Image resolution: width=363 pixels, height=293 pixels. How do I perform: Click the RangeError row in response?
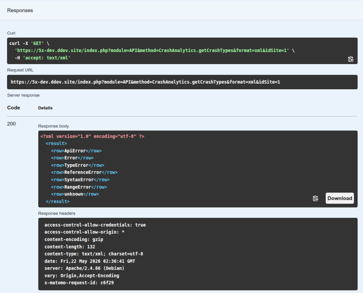click(x=79, y=187)
